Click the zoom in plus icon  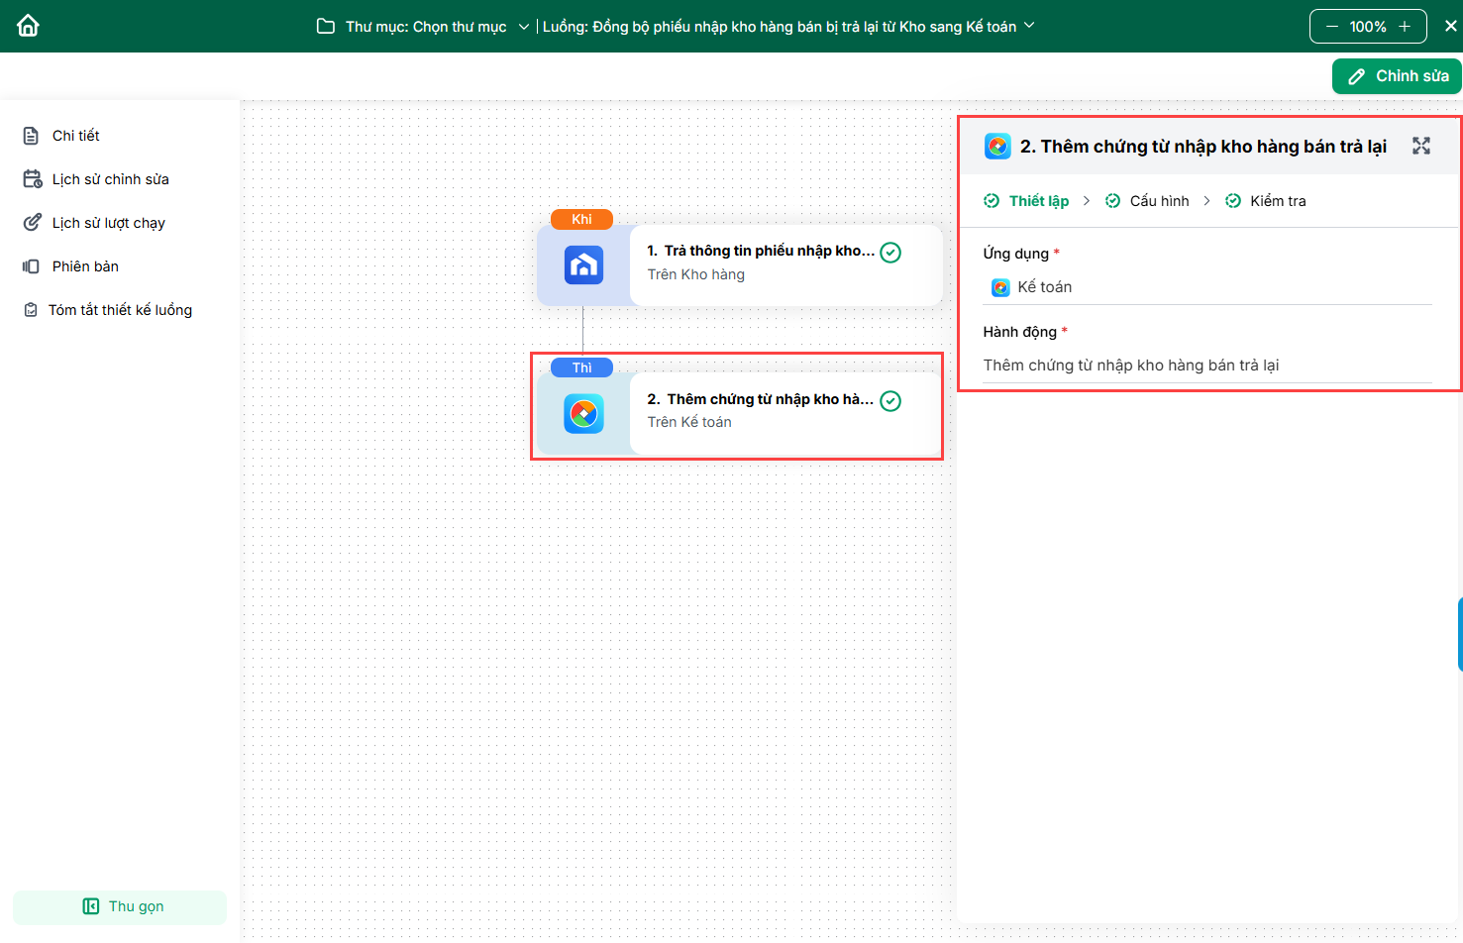point(1405,27)
